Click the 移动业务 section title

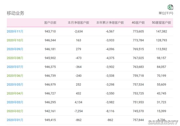[x=15, y=13]
